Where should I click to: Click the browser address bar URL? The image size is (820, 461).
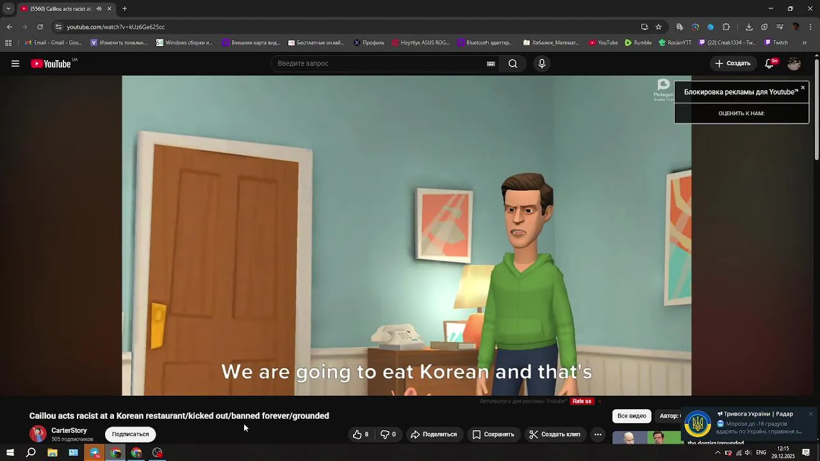[116, 27]
